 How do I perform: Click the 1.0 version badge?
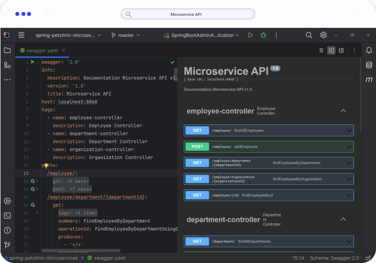[275, 68]
